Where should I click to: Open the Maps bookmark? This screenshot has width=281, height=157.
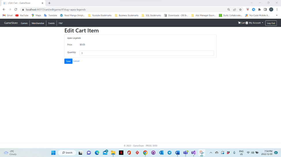tap(36, 15)
